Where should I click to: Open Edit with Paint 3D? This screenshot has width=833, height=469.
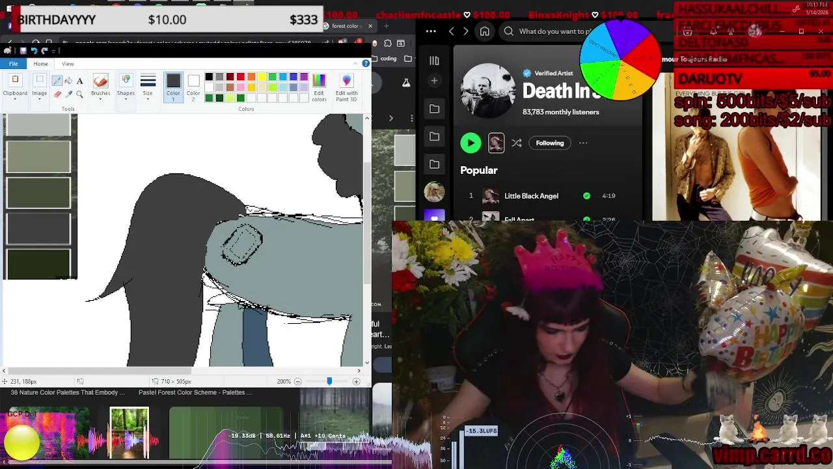pos(346,87)
